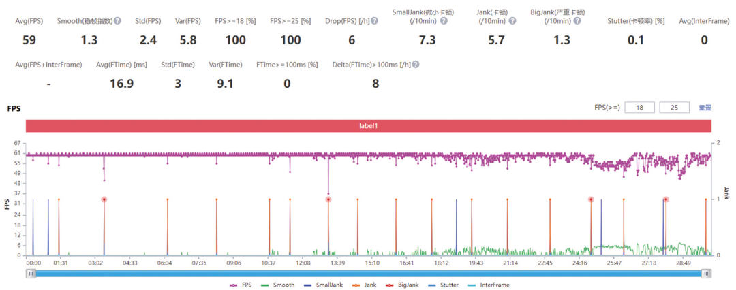Click the 00:00 time axis label

point(33,263)
